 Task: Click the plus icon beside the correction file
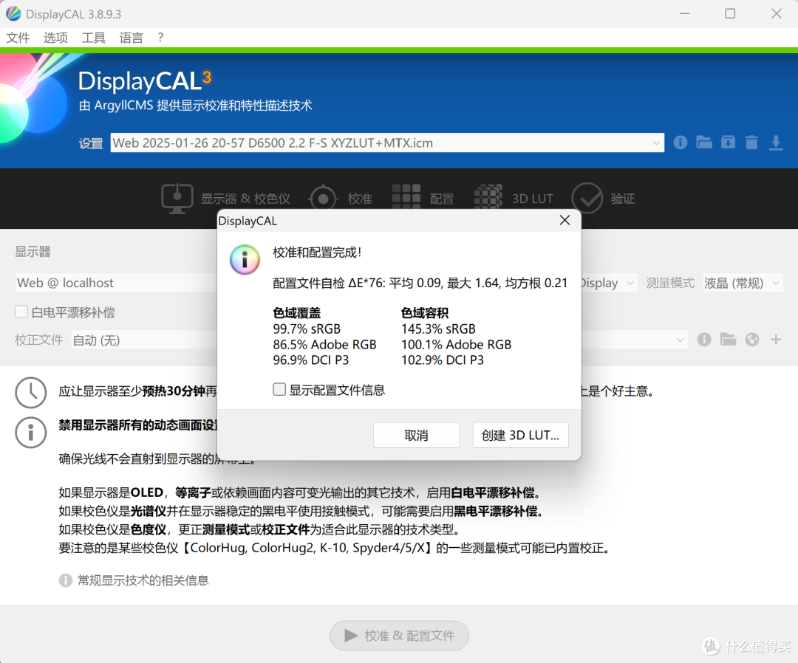776,340
